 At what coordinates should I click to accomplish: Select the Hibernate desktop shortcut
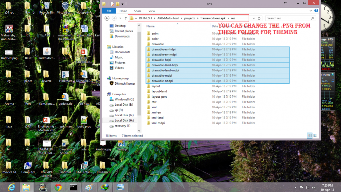click(66, 76)
